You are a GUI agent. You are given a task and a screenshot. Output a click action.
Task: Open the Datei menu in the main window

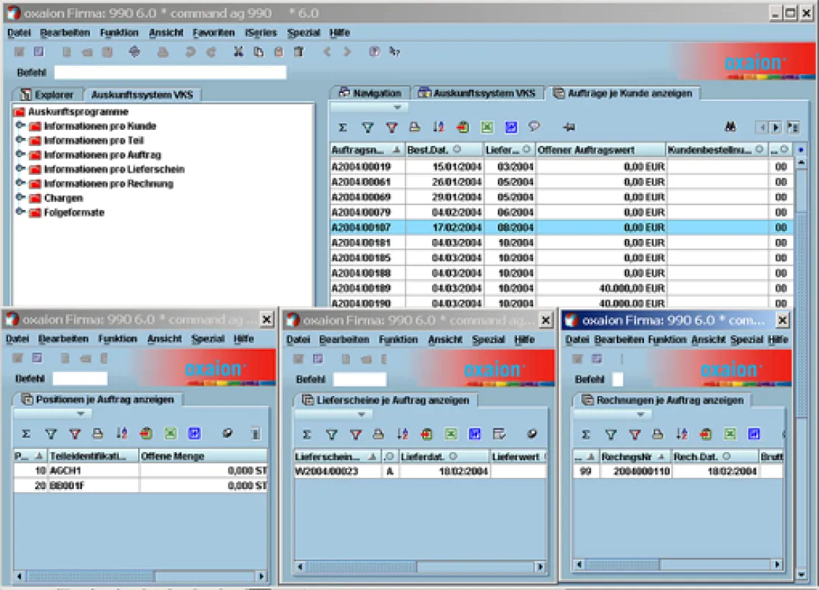18,33
